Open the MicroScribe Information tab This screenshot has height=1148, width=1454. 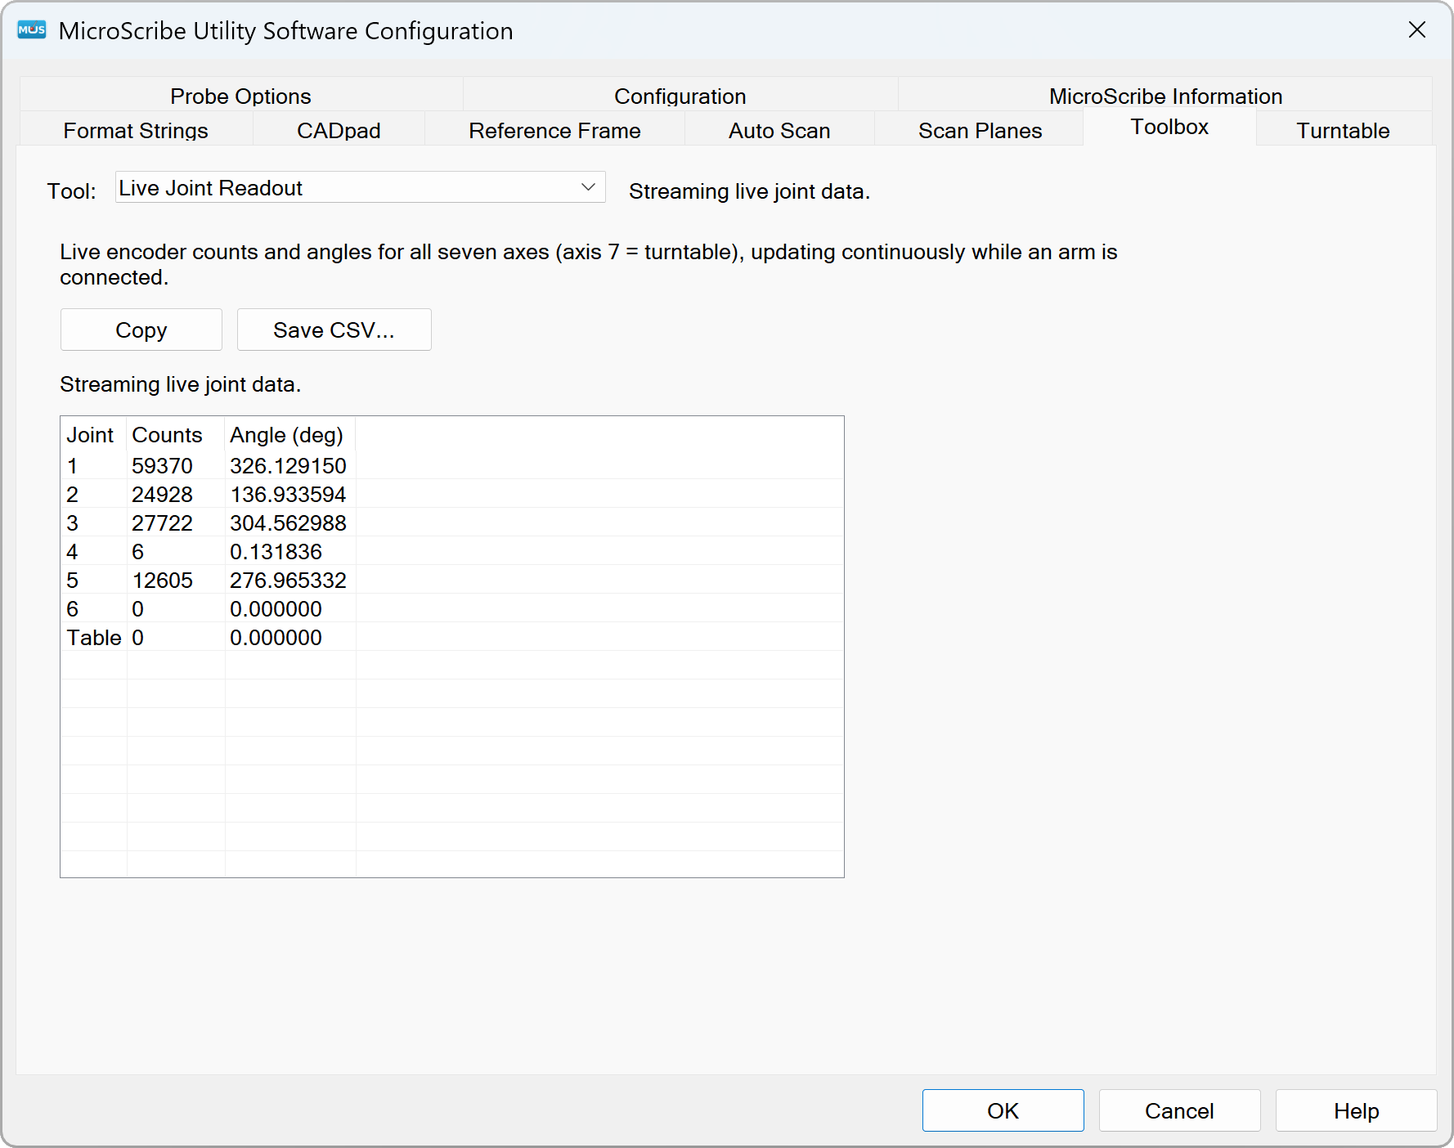[1165, 96]
